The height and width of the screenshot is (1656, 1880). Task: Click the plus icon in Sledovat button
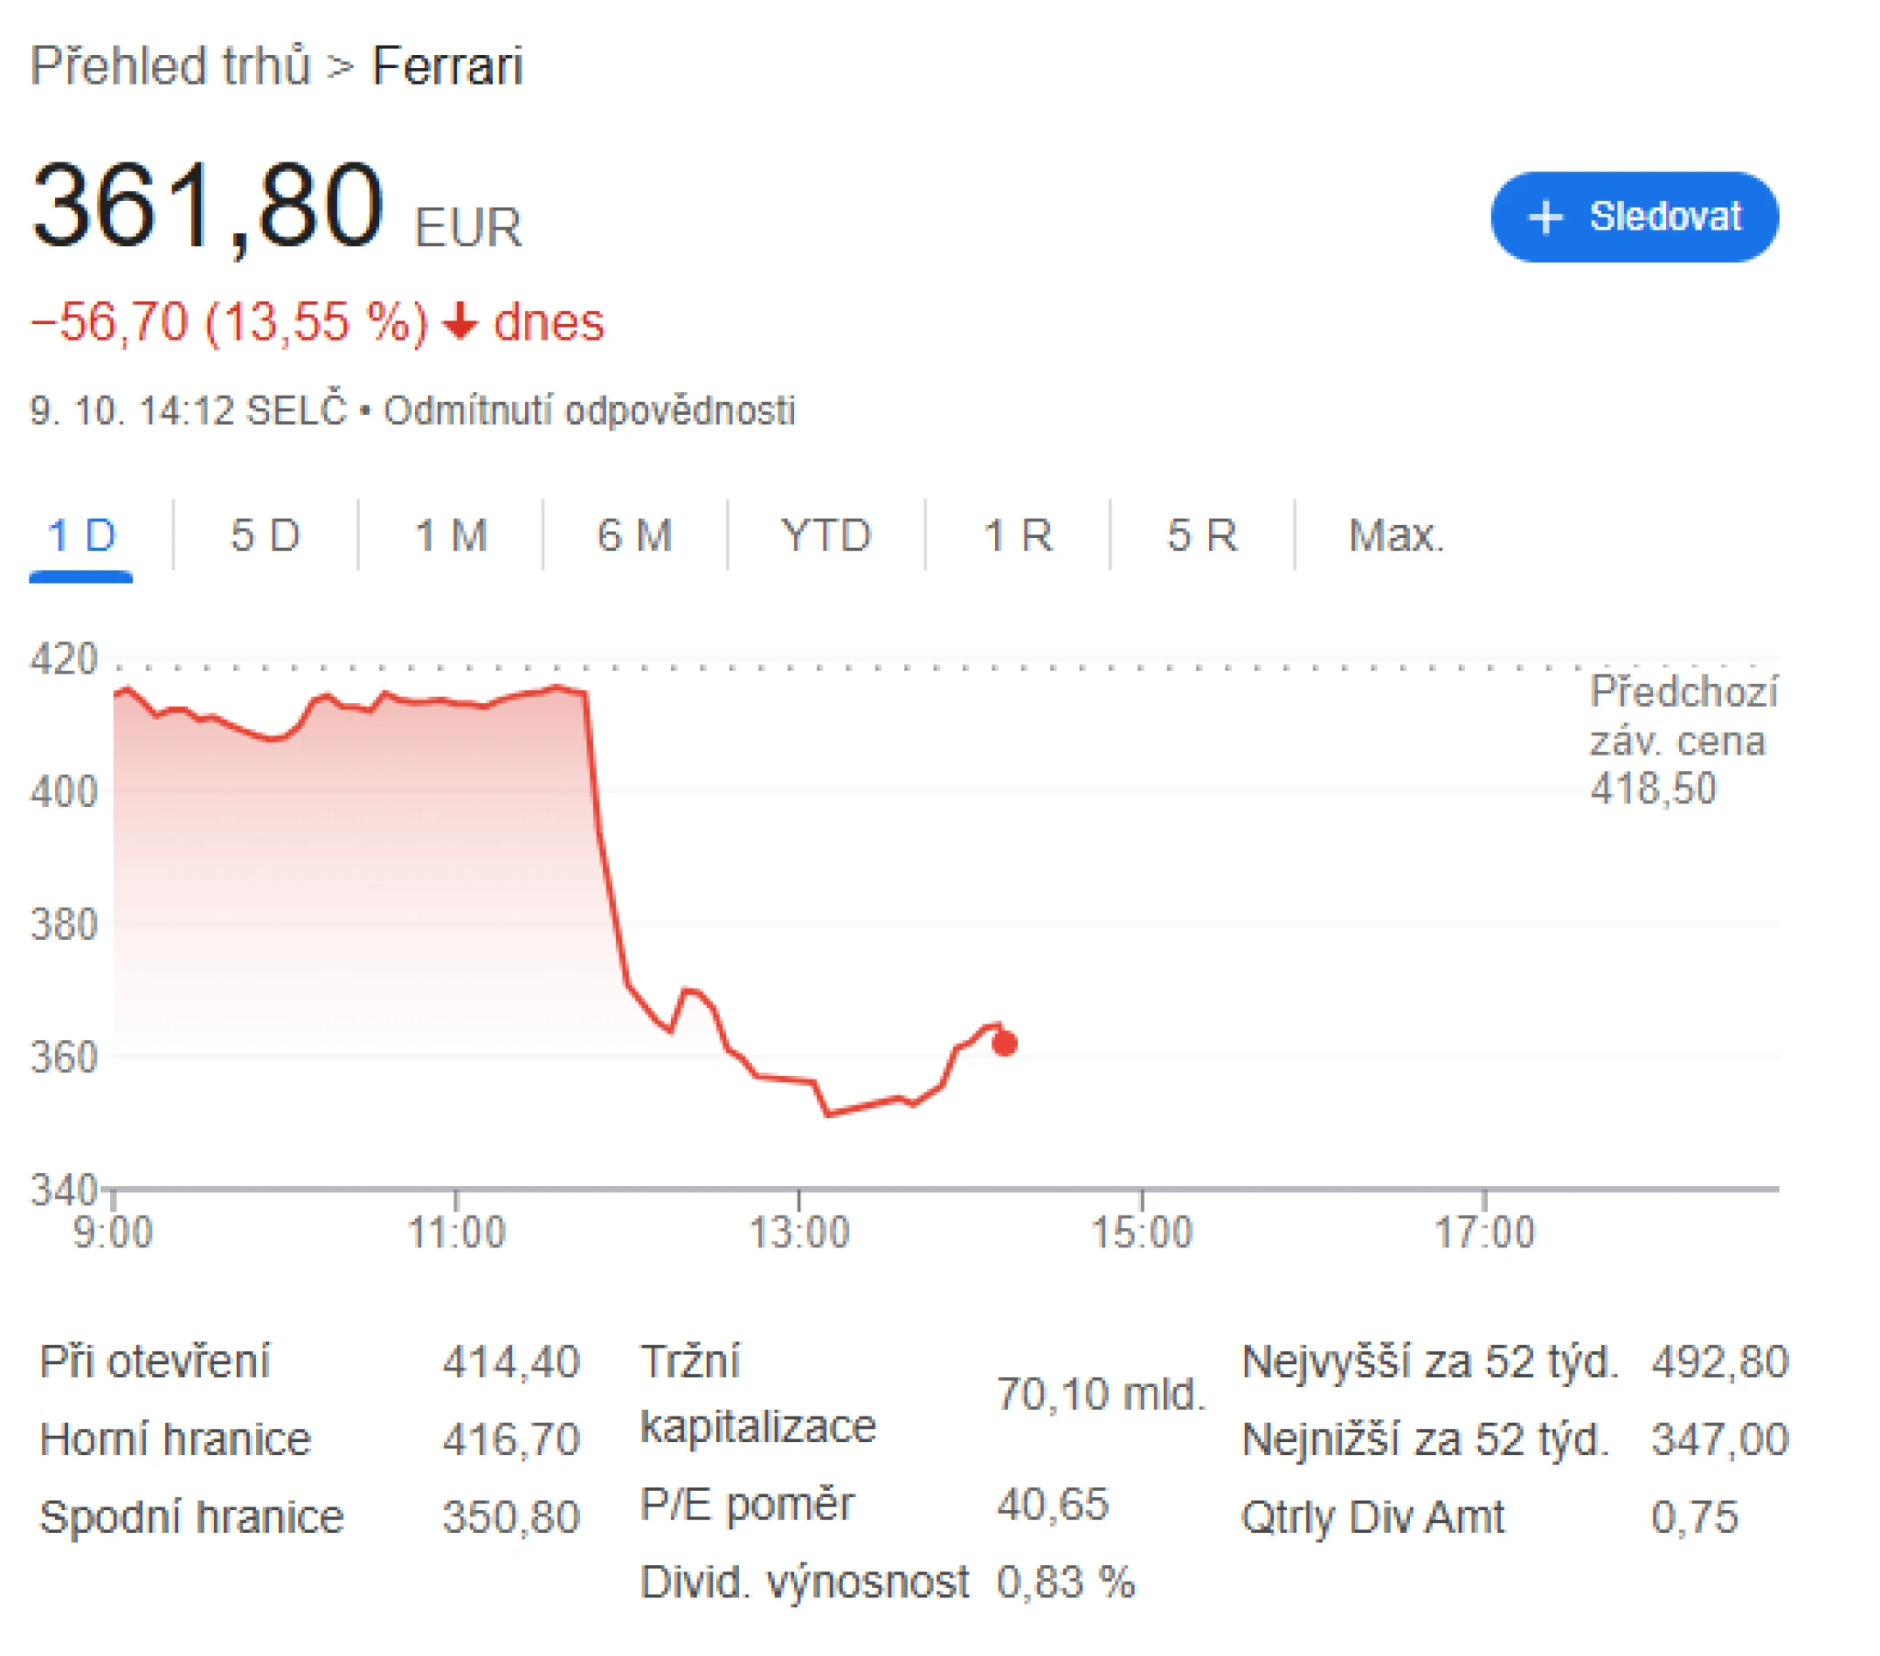pos(1545,218)
